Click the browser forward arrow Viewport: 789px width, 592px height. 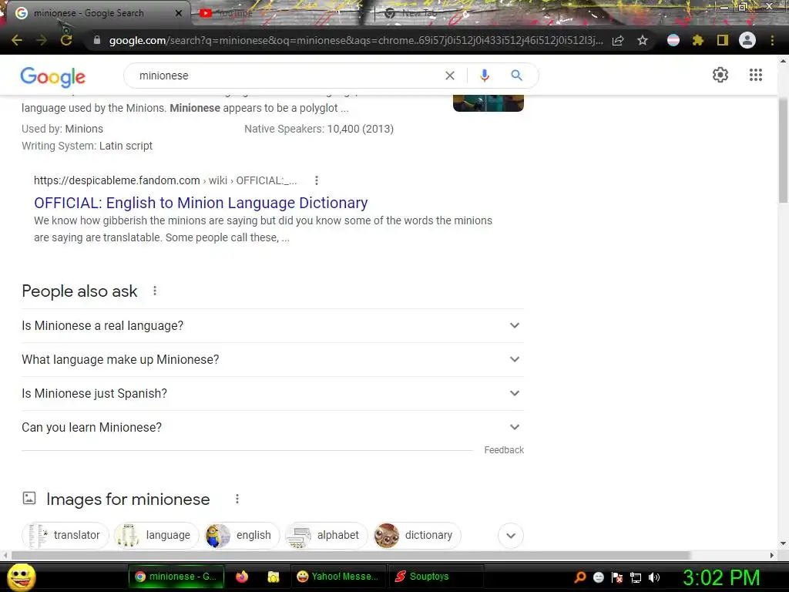tap(42, 40)
